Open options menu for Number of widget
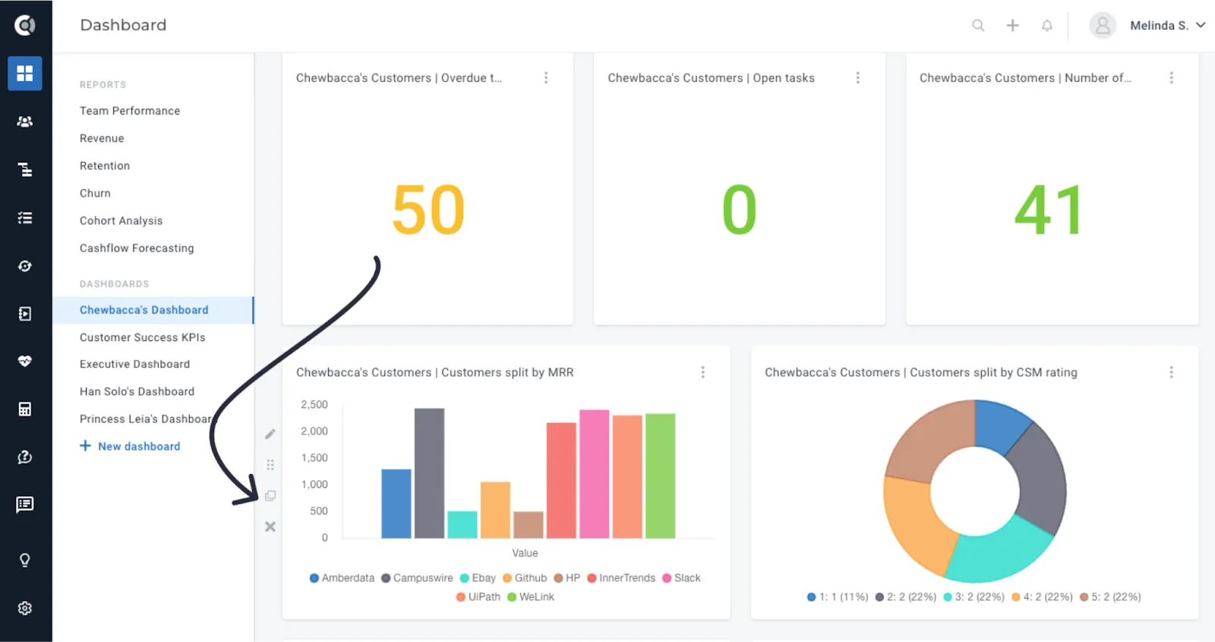This screenshot has width=1215, height=642. (1172, 78)
